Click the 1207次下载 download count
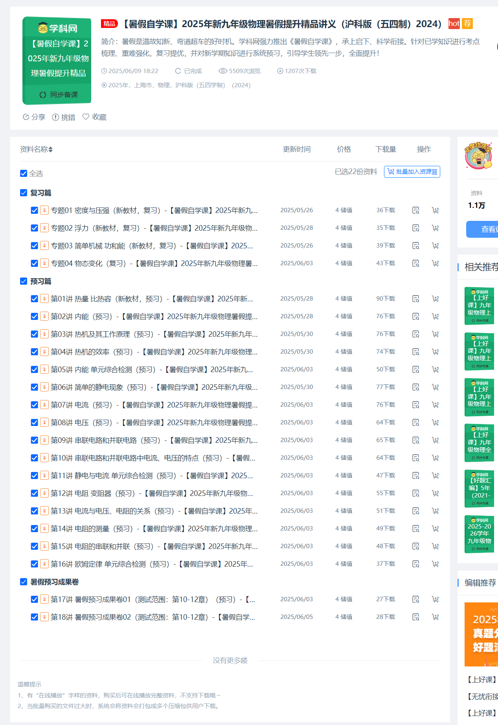 [297, 71]
